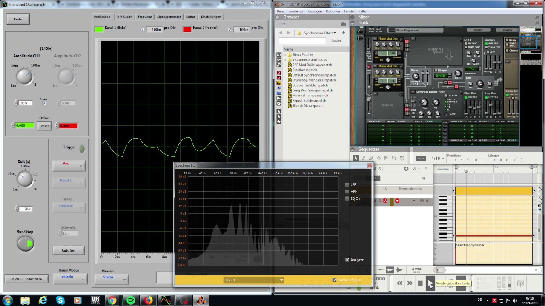Open Internet Explorer from the taskbar

pos(43,300)
